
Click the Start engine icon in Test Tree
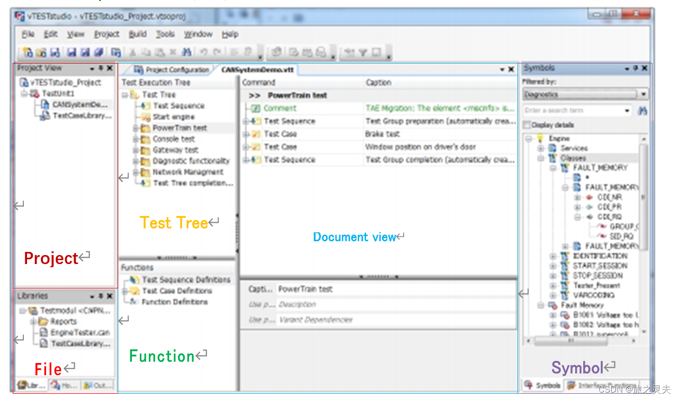[x=146, y=117]
